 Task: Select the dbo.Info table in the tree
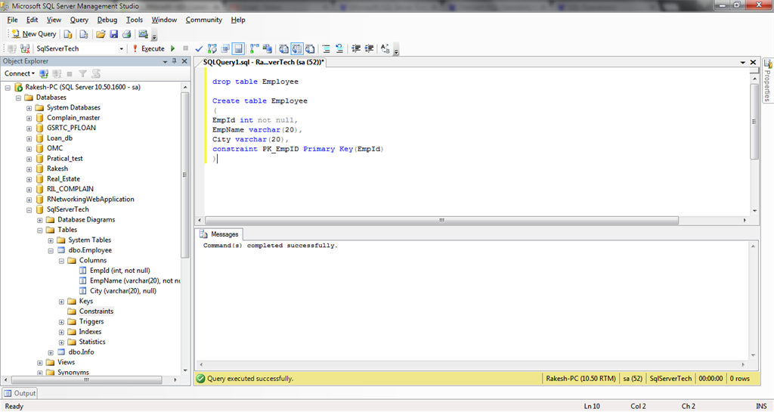[81, 352]
